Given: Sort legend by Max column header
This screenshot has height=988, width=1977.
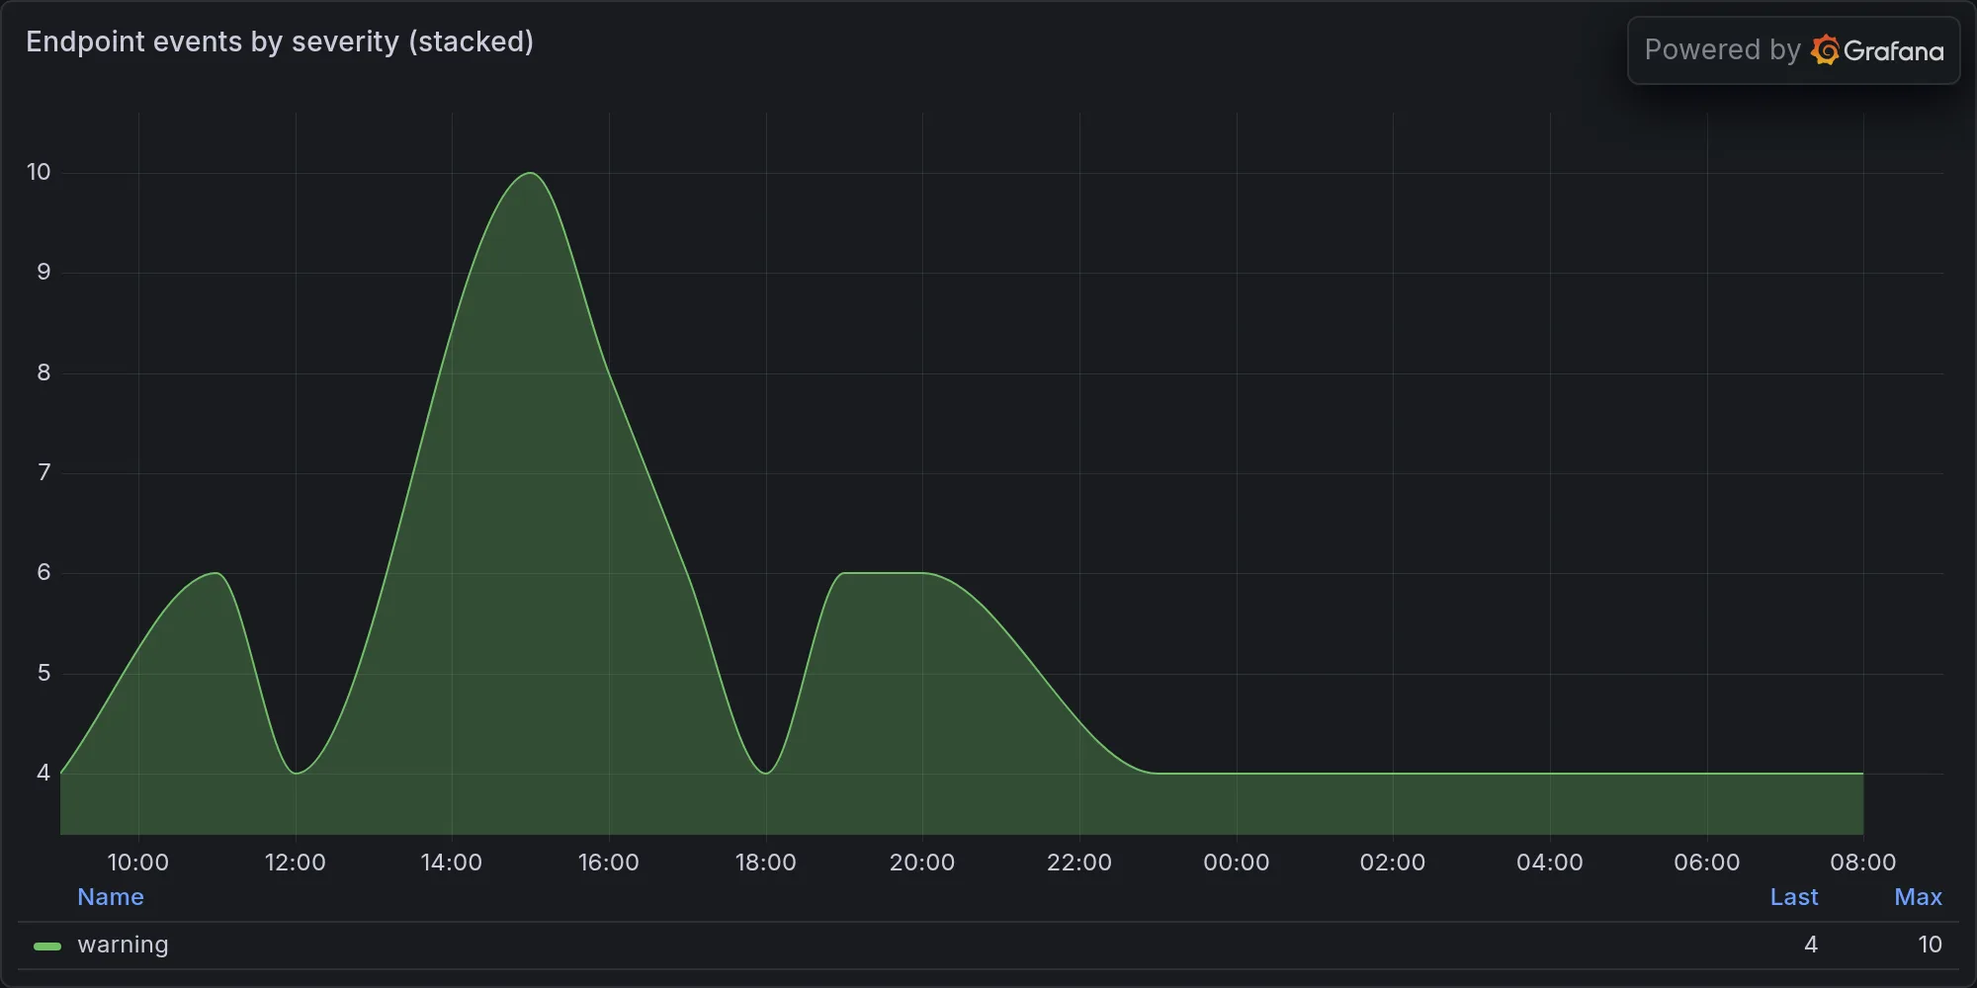Looking at the screenshot, I should [x=1918, y=897].
